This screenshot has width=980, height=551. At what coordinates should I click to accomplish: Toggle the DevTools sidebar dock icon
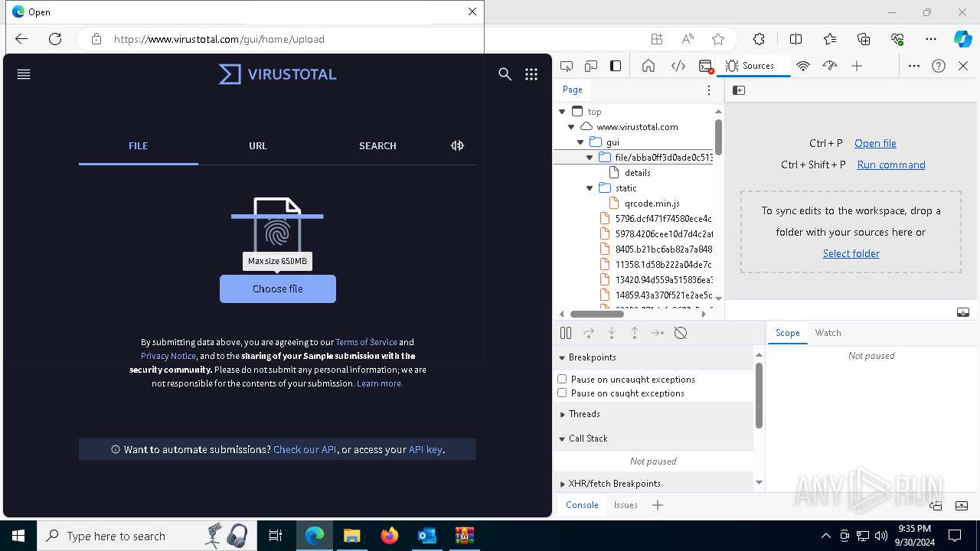pyautogui.click(x=616, y=66)
